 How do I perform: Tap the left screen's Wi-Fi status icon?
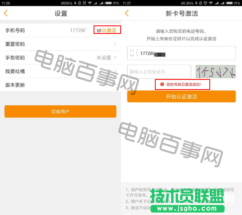(x=90, y=3)
